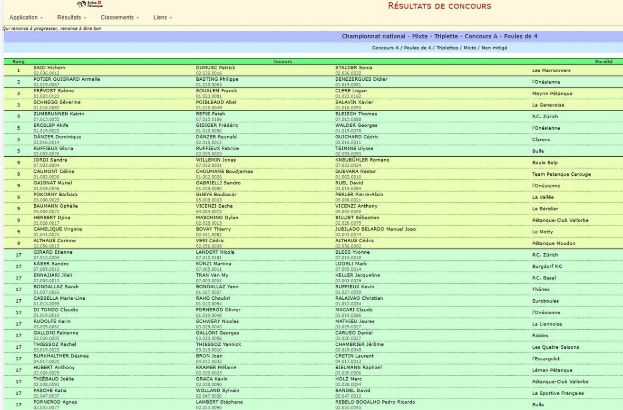
Task: Click the Riddes club name
Action: tap(540, 336)
